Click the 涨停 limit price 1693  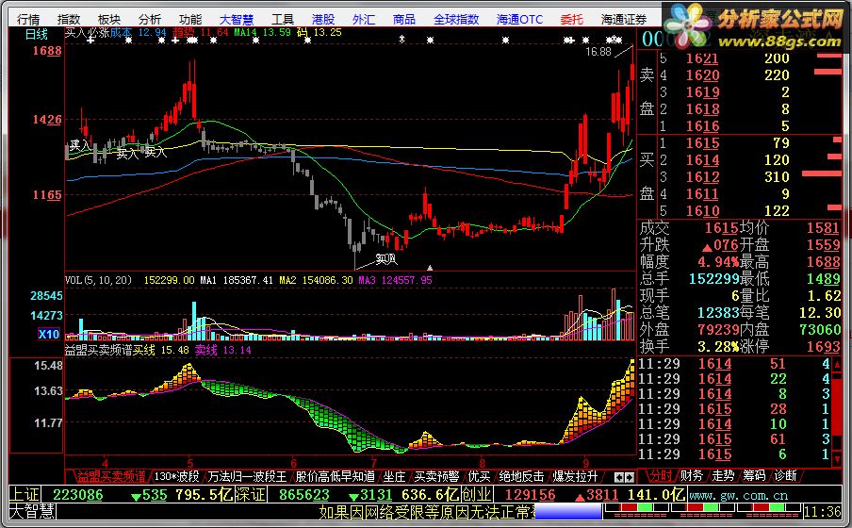(x=824, y=347)
